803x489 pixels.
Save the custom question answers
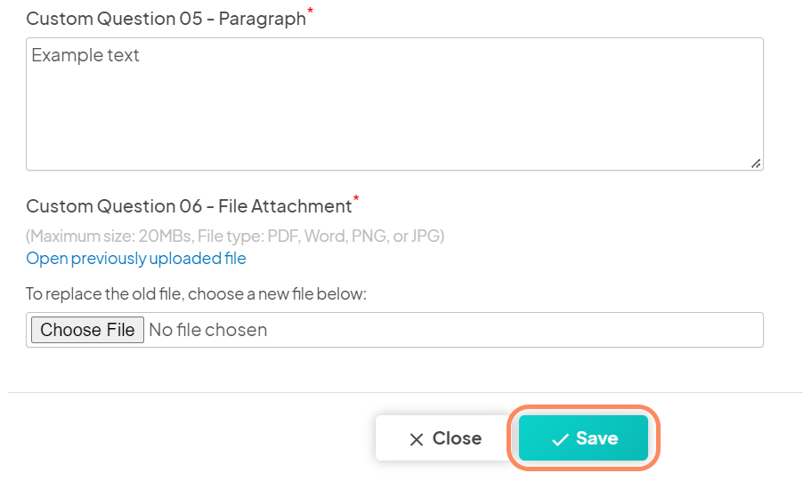pyautogui.click(x=583, y=437)
